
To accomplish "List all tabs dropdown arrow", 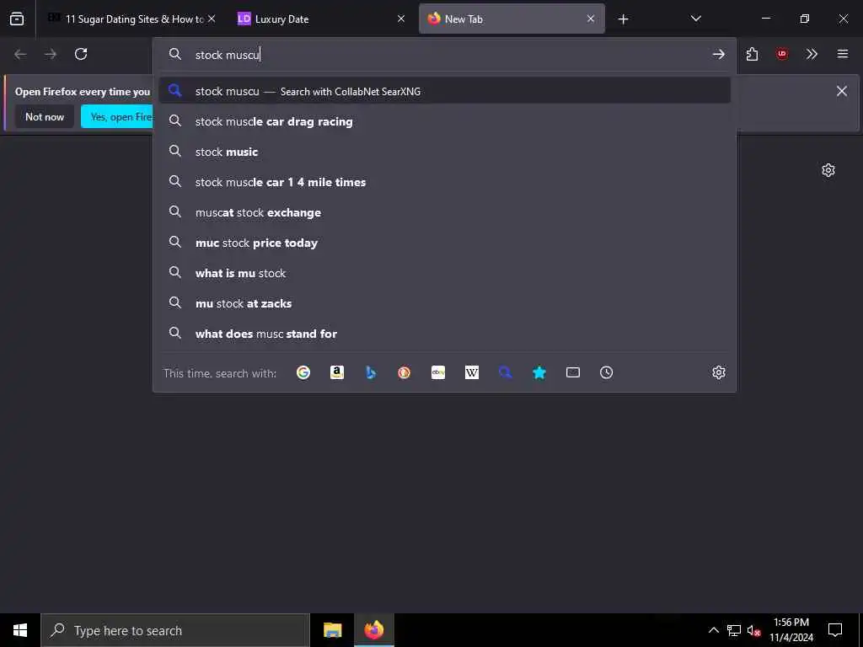I will click(x=695, y=19).
